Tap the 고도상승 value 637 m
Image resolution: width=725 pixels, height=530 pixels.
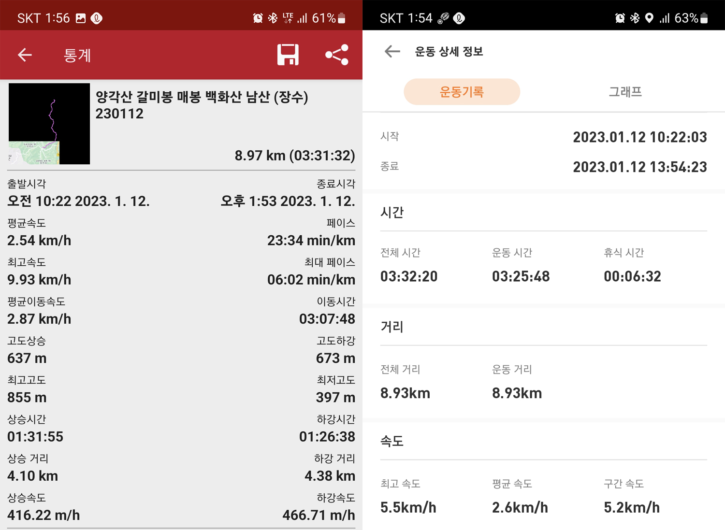27,358
